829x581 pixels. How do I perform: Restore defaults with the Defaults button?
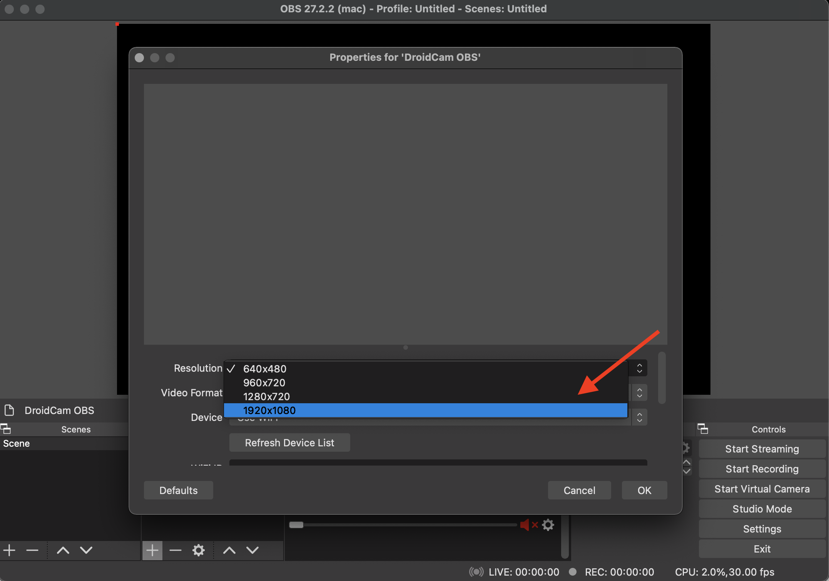tap(178, 490)
